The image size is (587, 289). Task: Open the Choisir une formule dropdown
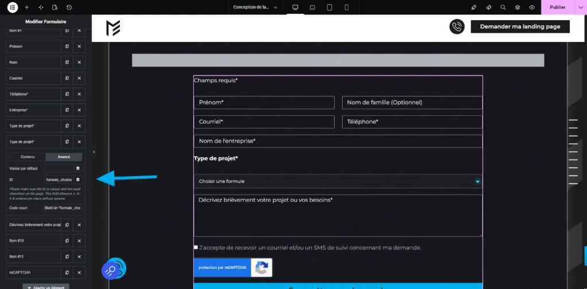click(x=338, y=181)
